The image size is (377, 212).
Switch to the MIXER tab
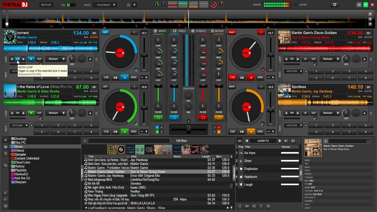click(160, 31)
